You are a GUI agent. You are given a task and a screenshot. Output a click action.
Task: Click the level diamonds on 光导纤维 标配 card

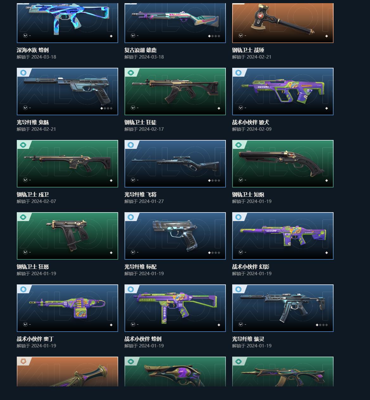point(214,253)
